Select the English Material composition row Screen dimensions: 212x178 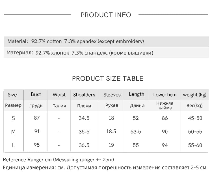(106, 42)
